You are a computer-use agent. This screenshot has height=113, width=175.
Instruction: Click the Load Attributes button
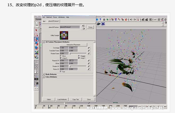point(62,99)
